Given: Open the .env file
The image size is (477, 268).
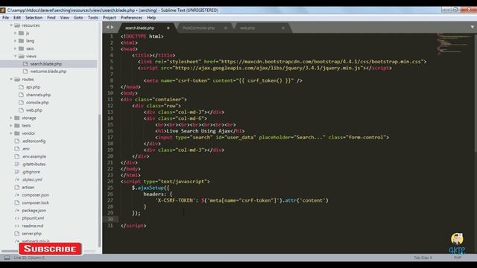Looking at the screenshot, I should (x=26, y=149).
